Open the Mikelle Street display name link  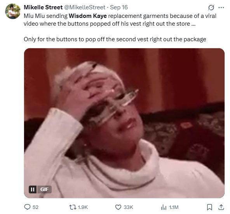tap(43, 7)
